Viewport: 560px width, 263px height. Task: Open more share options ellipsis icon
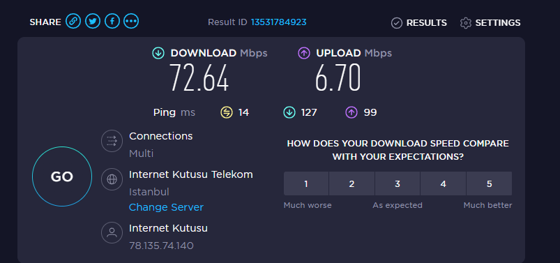pyautogui.click(x=131, y=22)
